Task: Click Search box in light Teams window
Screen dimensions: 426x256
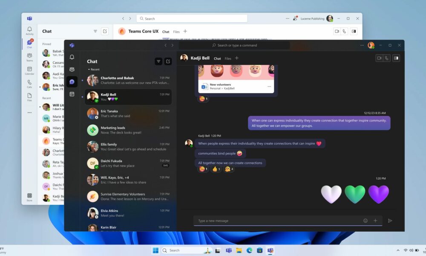Action: 192,18
